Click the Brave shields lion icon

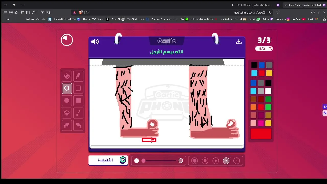point(81,12)
